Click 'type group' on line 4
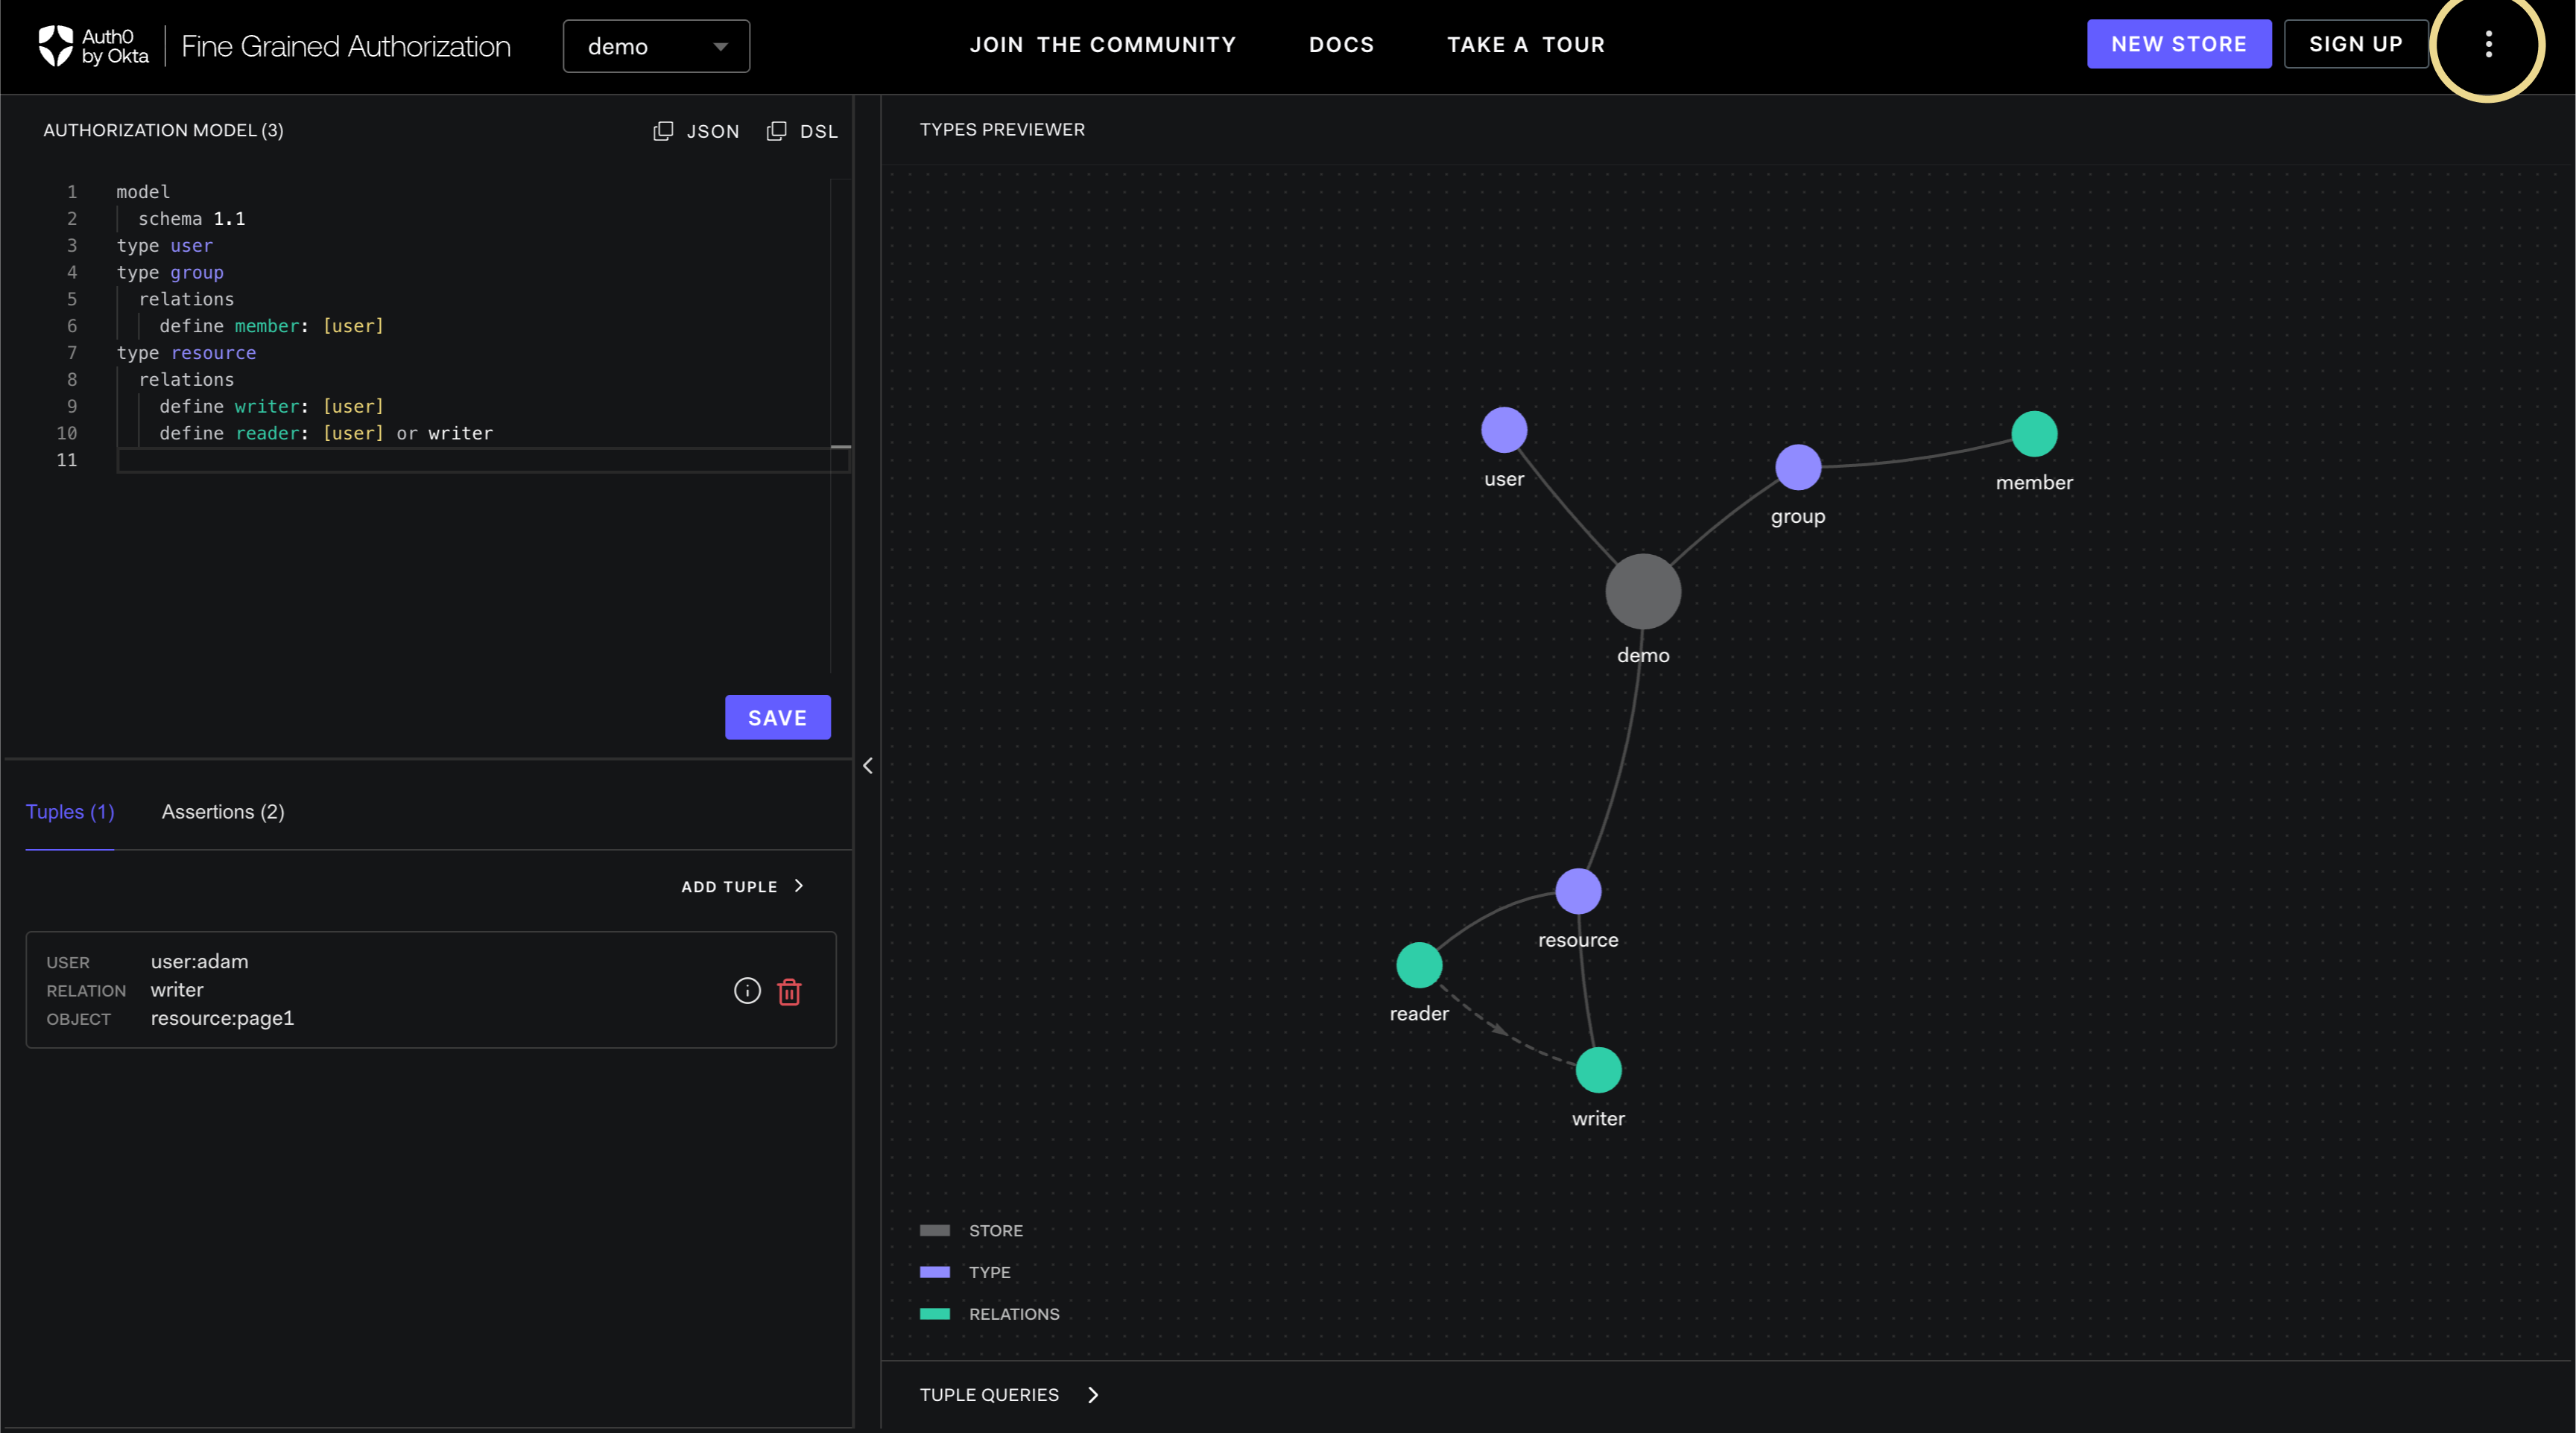 [x=170, y=272]
